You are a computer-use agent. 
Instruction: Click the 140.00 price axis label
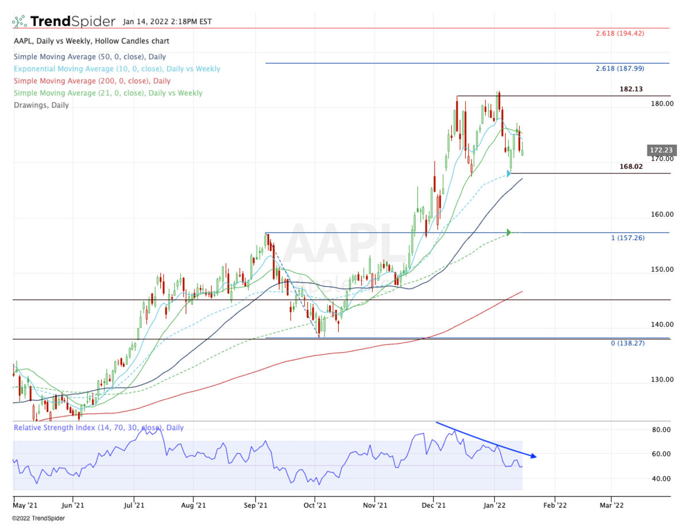coord(661,325)
